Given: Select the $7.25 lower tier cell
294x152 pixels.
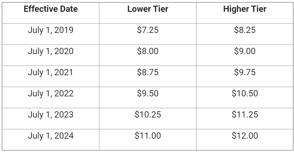Looking at the screenshot, I should pyautogui.click(x=147, y=30).
